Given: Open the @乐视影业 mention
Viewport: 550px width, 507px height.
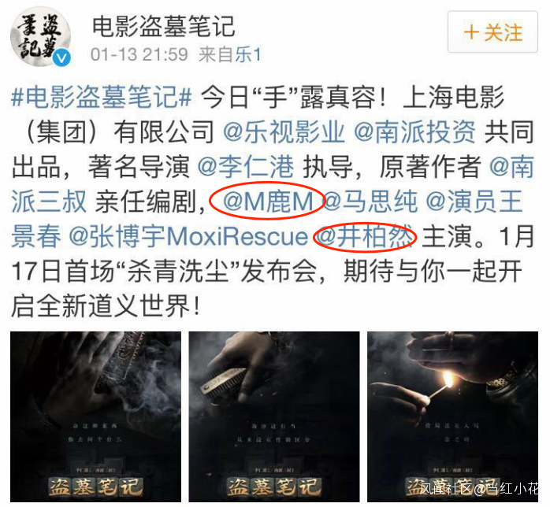Looking at the screenshot, I should [x=284, y=132].
